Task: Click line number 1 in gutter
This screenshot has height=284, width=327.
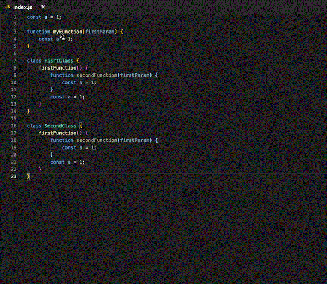Action: 15,17
